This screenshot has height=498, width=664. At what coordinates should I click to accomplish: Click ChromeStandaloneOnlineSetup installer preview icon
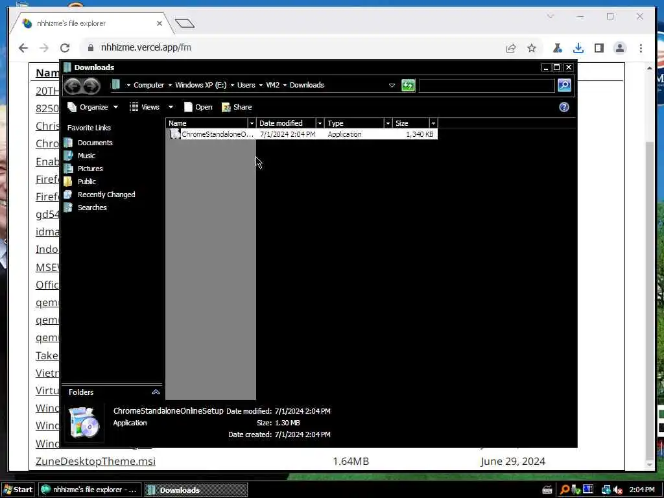click(84, 423)
